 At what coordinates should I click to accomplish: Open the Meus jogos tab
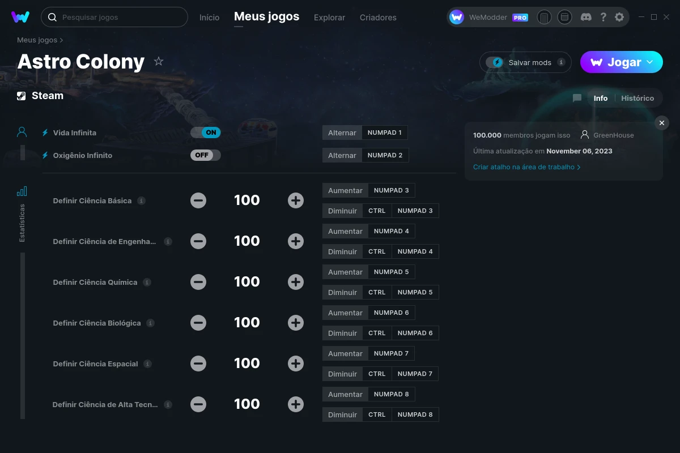266,17
